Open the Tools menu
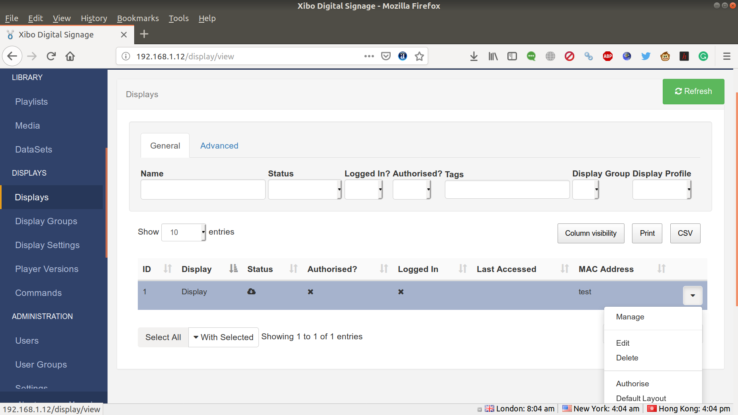The height and width of the screenshot is (415, 738). tap(178, 18)
